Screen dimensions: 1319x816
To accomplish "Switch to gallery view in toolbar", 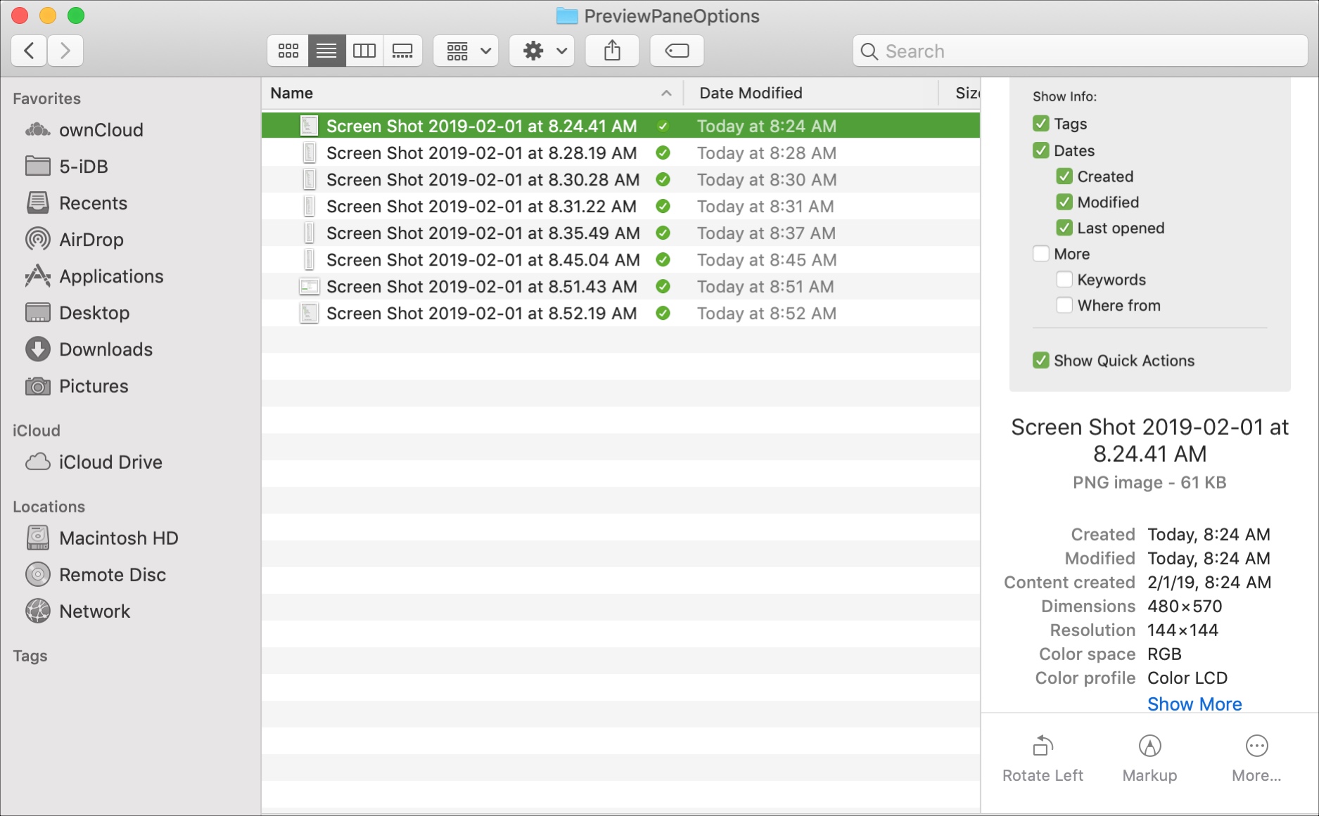I will (402, 51).
